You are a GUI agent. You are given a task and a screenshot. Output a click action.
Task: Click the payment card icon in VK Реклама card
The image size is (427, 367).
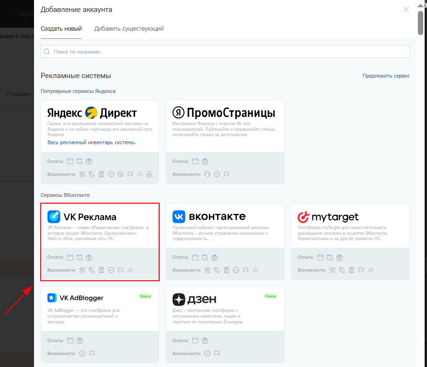point(70,257)
